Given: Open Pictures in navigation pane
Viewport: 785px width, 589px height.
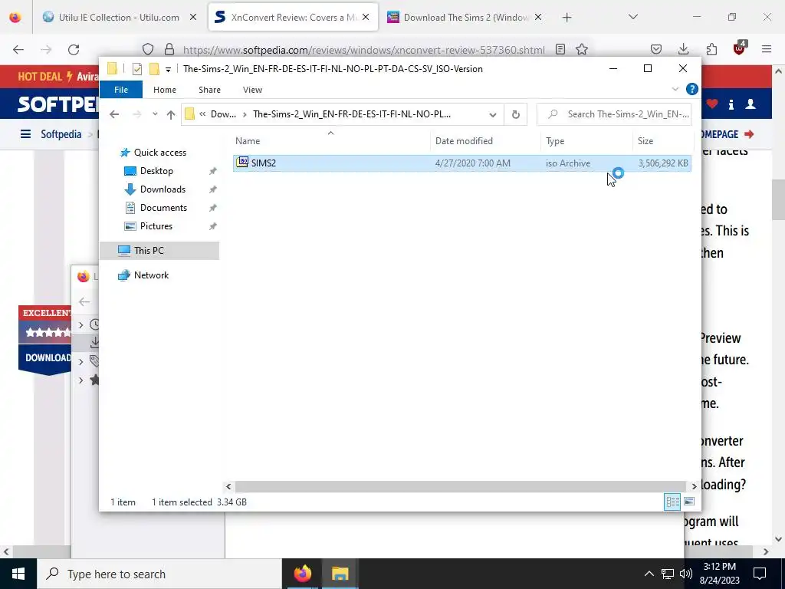Looking at the screenshot, I should [x=156, y=226].
